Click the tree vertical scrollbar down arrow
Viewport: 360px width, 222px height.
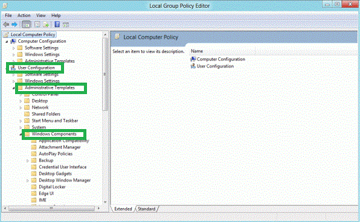105,202
